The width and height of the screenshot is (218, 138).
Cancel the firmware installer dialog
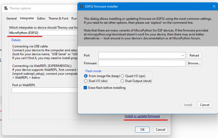point(205,105)
